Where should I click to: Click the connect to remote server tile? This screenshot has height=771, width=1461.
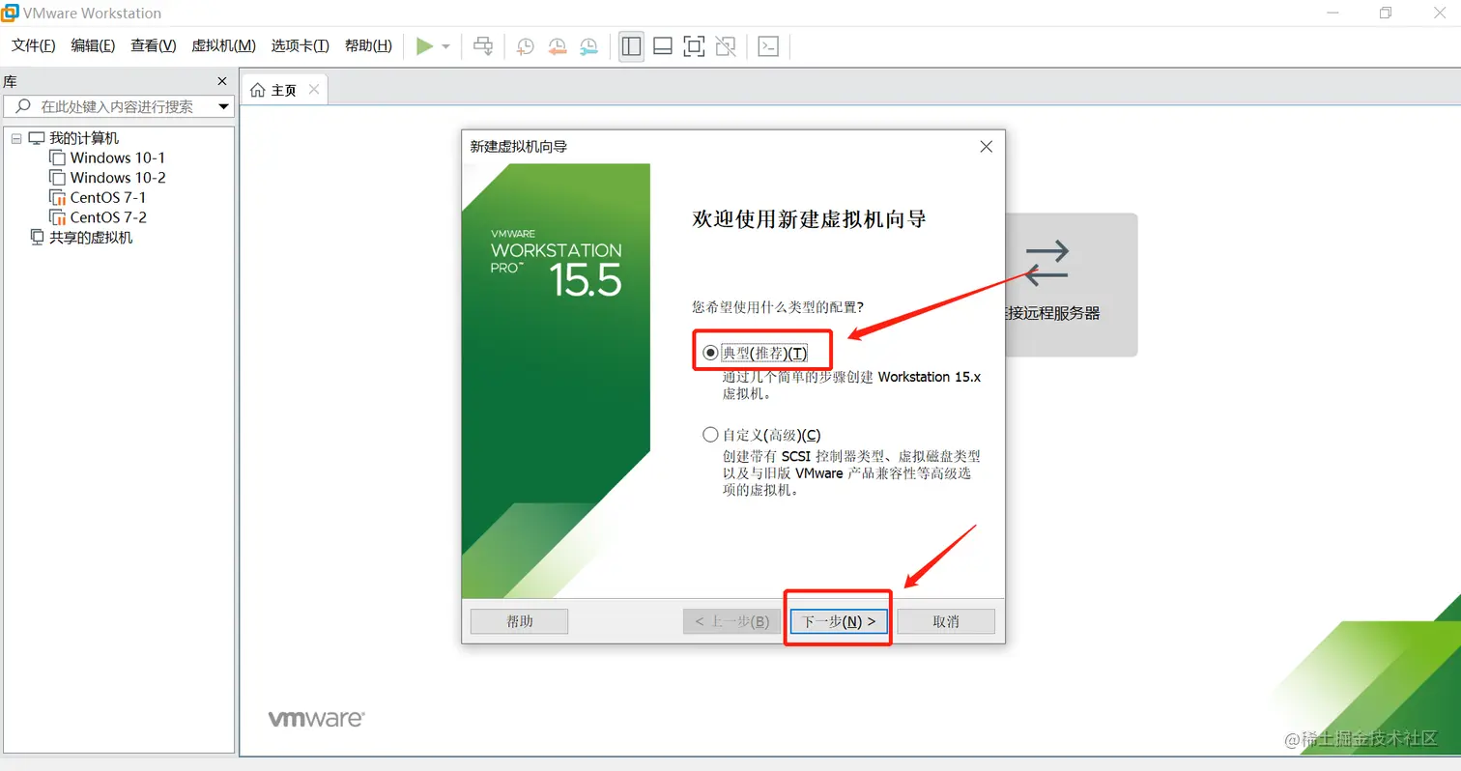tap(1071, 284)
